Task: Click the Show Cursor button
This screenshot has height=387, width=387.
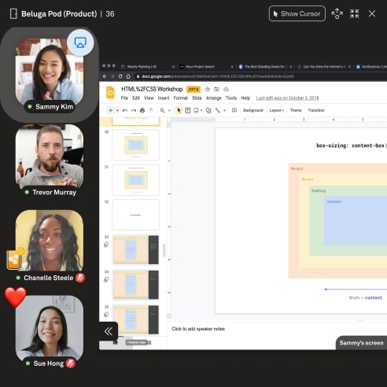Action: (297, 13)
